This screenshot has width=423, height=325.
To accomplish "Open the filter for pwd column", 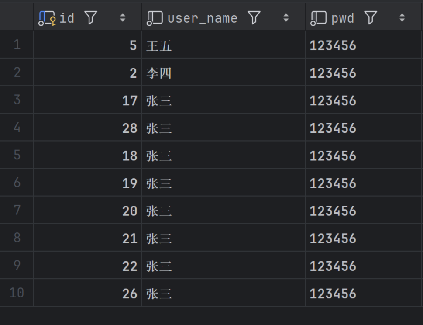I will click(x=370, y=18).
